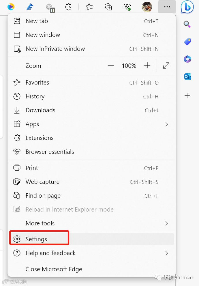Click the colorful play-button extension icon

(11, 7)
